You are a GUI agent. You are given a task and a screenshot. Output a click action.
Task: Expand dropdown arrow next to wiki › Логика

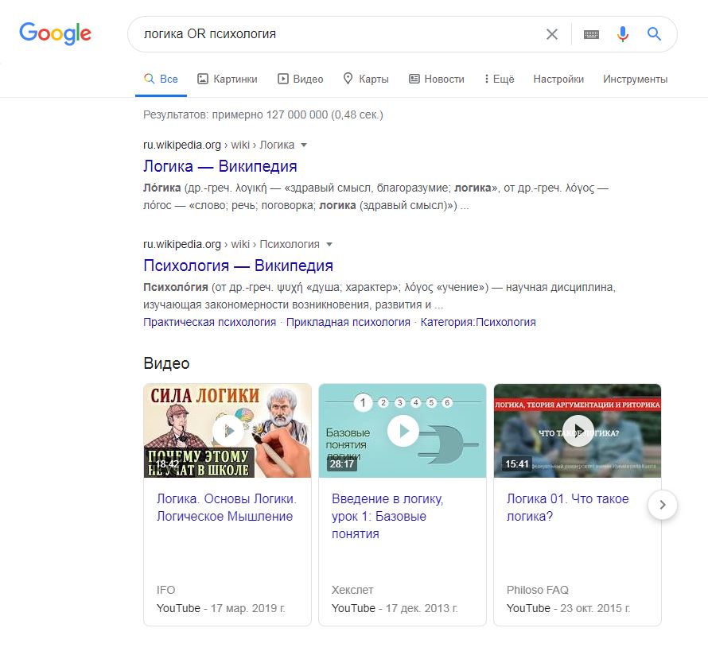[x=304, y=145]
